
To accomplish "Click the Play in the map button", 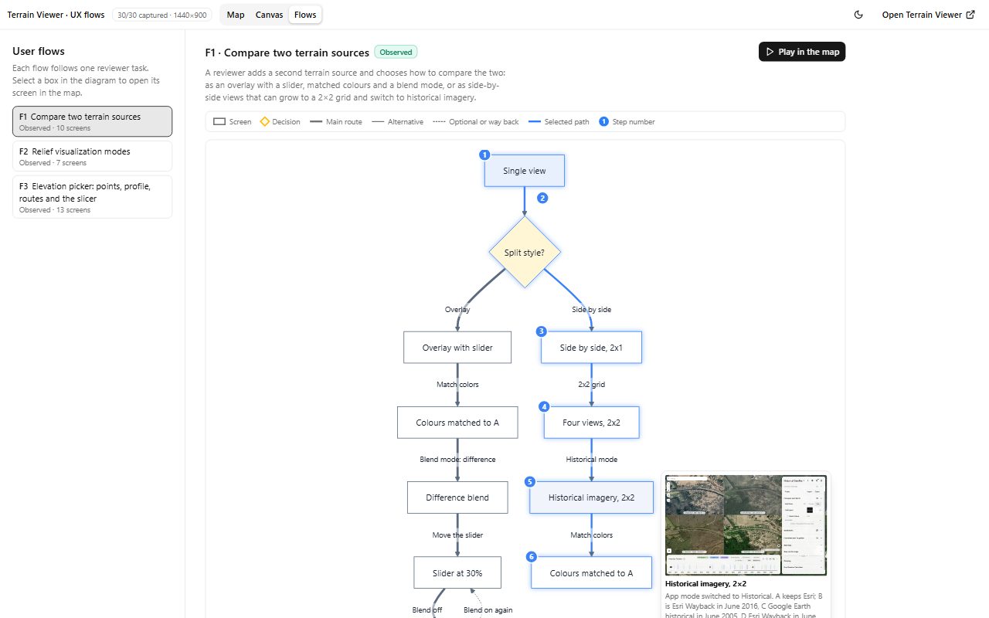I will [x=802, y=52].
